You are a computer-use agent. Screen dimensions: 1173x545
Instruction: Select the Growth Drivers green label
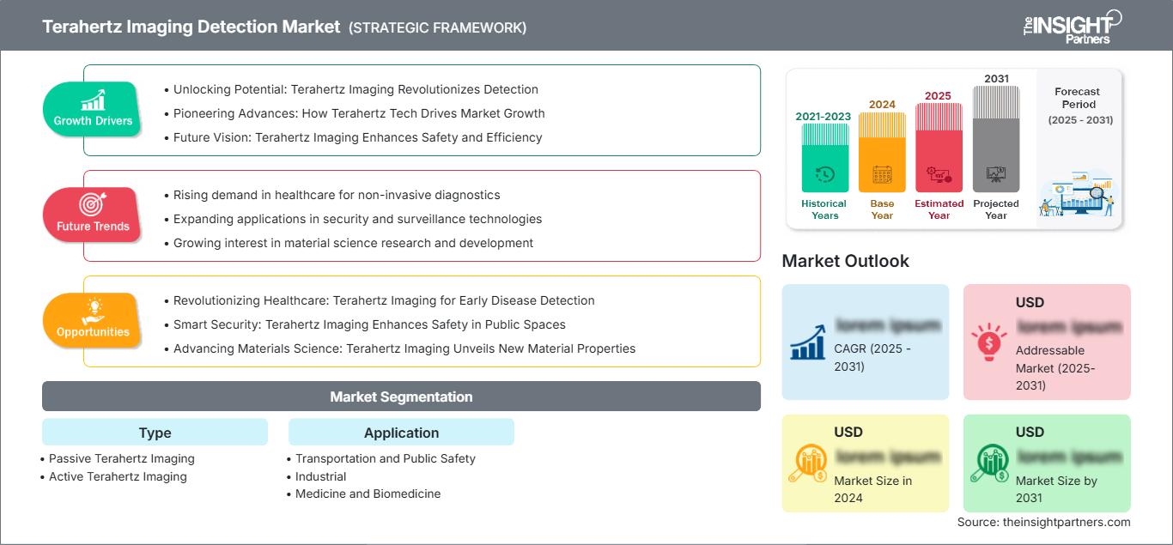(93, 110)
